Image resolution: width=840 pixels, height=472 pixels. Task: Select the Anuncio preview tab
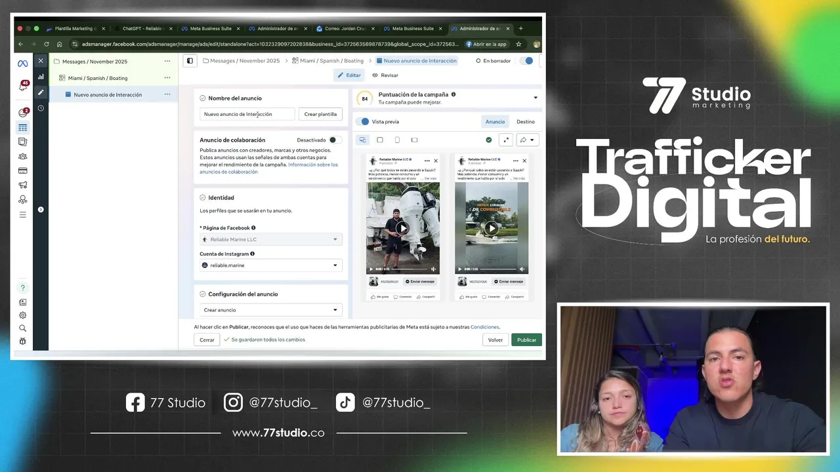[x=495, y=121]
